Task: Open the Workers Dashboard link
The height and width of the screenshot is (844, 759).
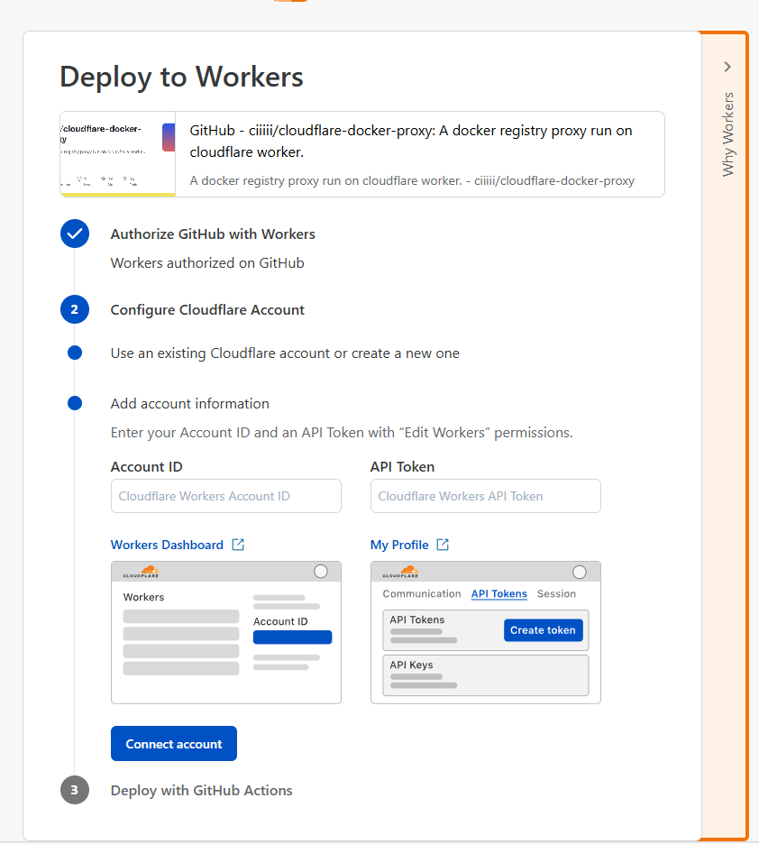Action: (167, 545)
